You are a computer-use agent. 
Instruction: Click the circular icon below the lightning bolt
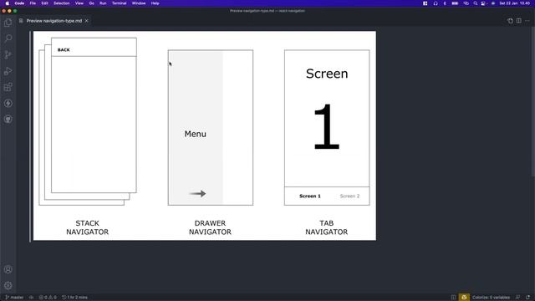click(x=8, y=119)
